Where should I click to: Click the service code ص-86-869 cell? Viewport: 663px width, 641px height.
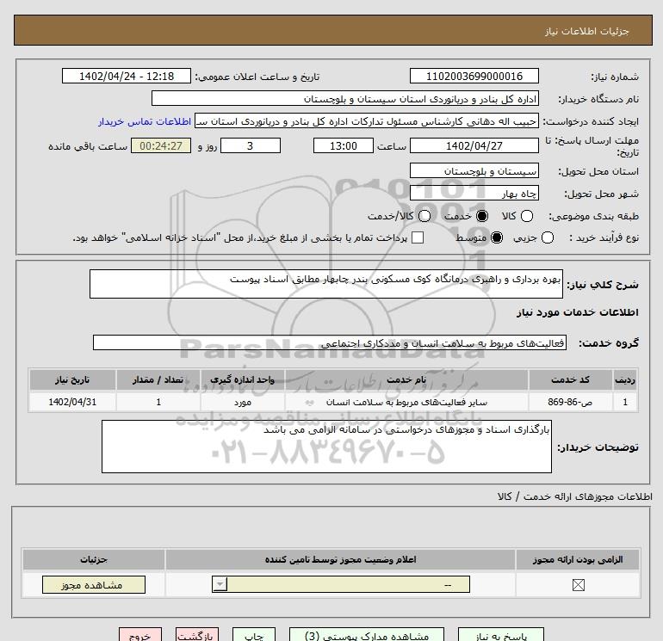(570, 402)
